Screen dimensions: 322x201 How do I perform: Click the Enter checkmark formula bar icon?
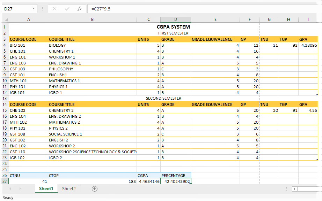[x=67, y=9]
